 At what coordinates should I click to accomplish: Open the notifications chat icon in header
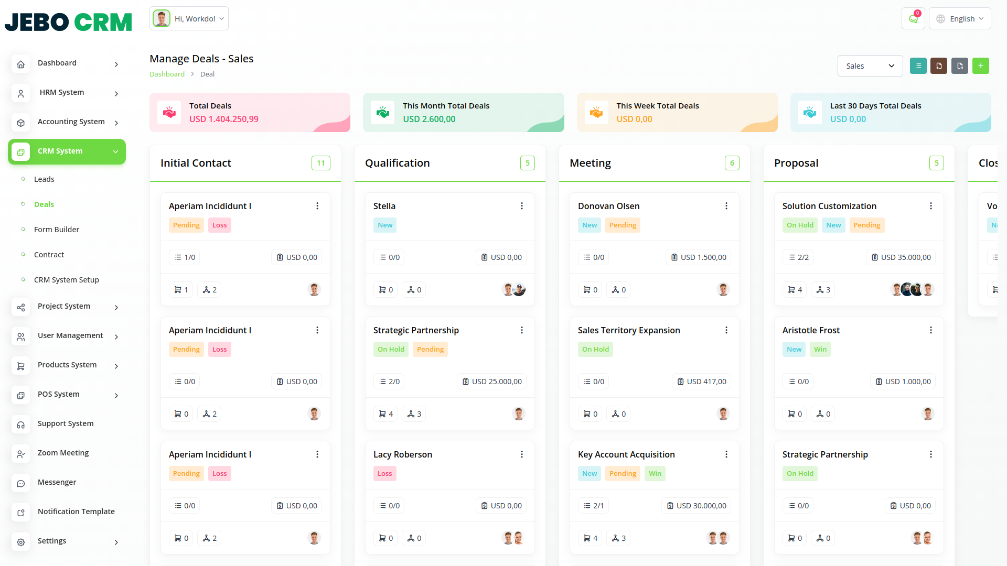pyautogui.click(x=913, y=19)
